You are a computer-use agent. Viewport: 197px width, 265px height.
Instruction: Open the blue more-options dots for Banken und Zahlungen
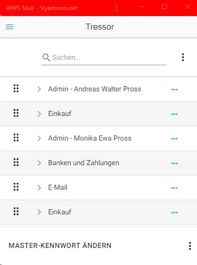(x=174, y=163)
